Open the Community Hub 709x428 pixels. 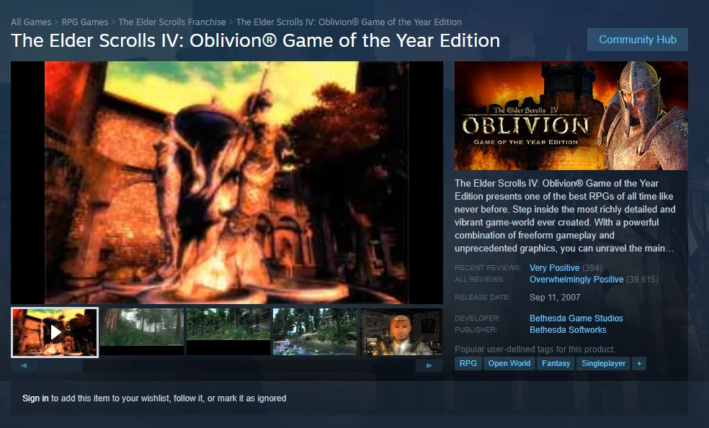638,40
